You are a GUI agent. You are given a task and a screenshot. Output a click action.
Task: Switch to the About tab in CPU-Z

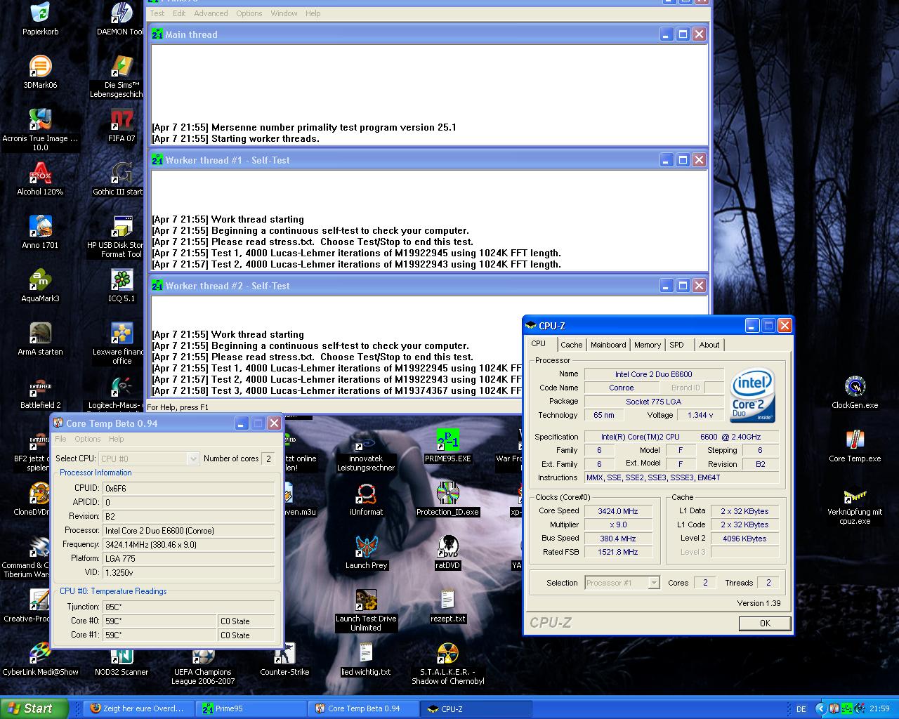tap(709, 345)
